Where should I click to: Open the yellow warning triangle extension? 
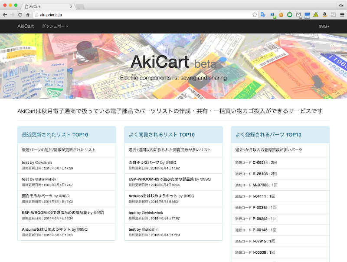point(316,15)
